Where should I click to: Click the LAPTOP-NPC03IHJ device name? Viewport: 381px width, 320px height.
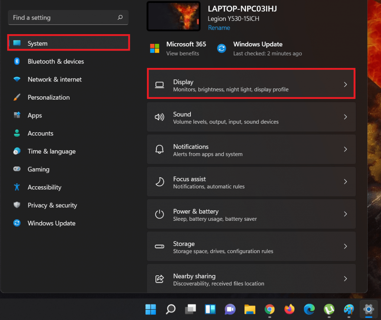click(x=242, y=9)
